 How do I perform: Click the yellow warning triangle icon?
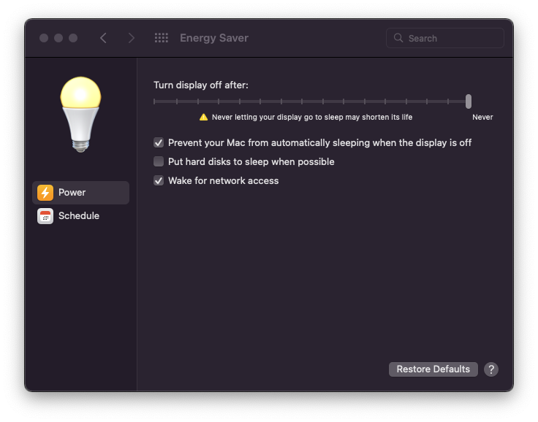(x=204, y=117)
